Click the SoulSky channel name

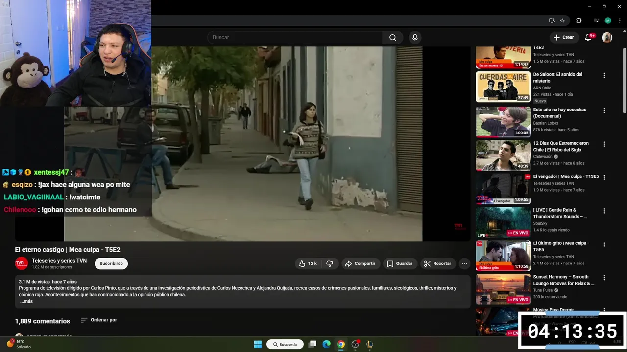click(540, 223)
